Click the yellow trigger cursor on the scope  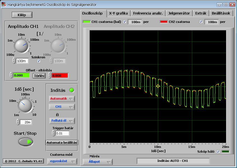tap(158, 86)
